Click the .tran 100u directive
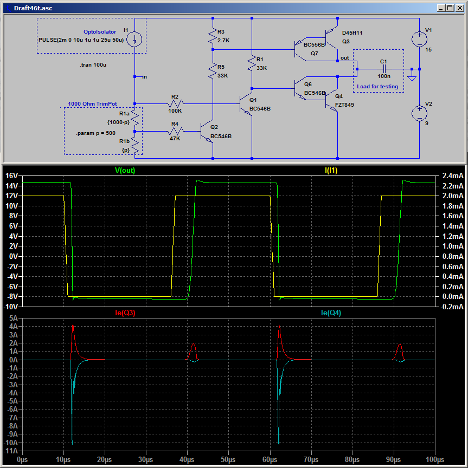Image resolution: width=468 pixels, height=468 pixels. [x=93, y=65]
